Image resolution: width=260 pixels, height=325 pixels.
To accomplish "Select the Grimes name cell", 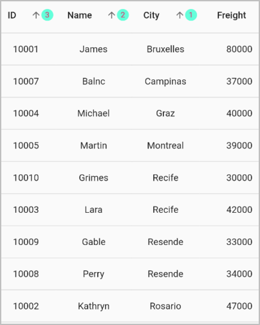I will [93, 178].
